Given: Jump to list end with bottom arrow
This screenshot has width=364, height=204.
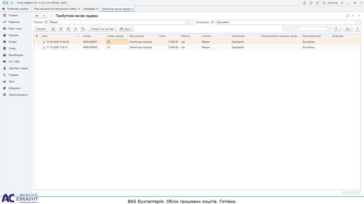Looking at the screenshot, I should [x=358, y=193].
